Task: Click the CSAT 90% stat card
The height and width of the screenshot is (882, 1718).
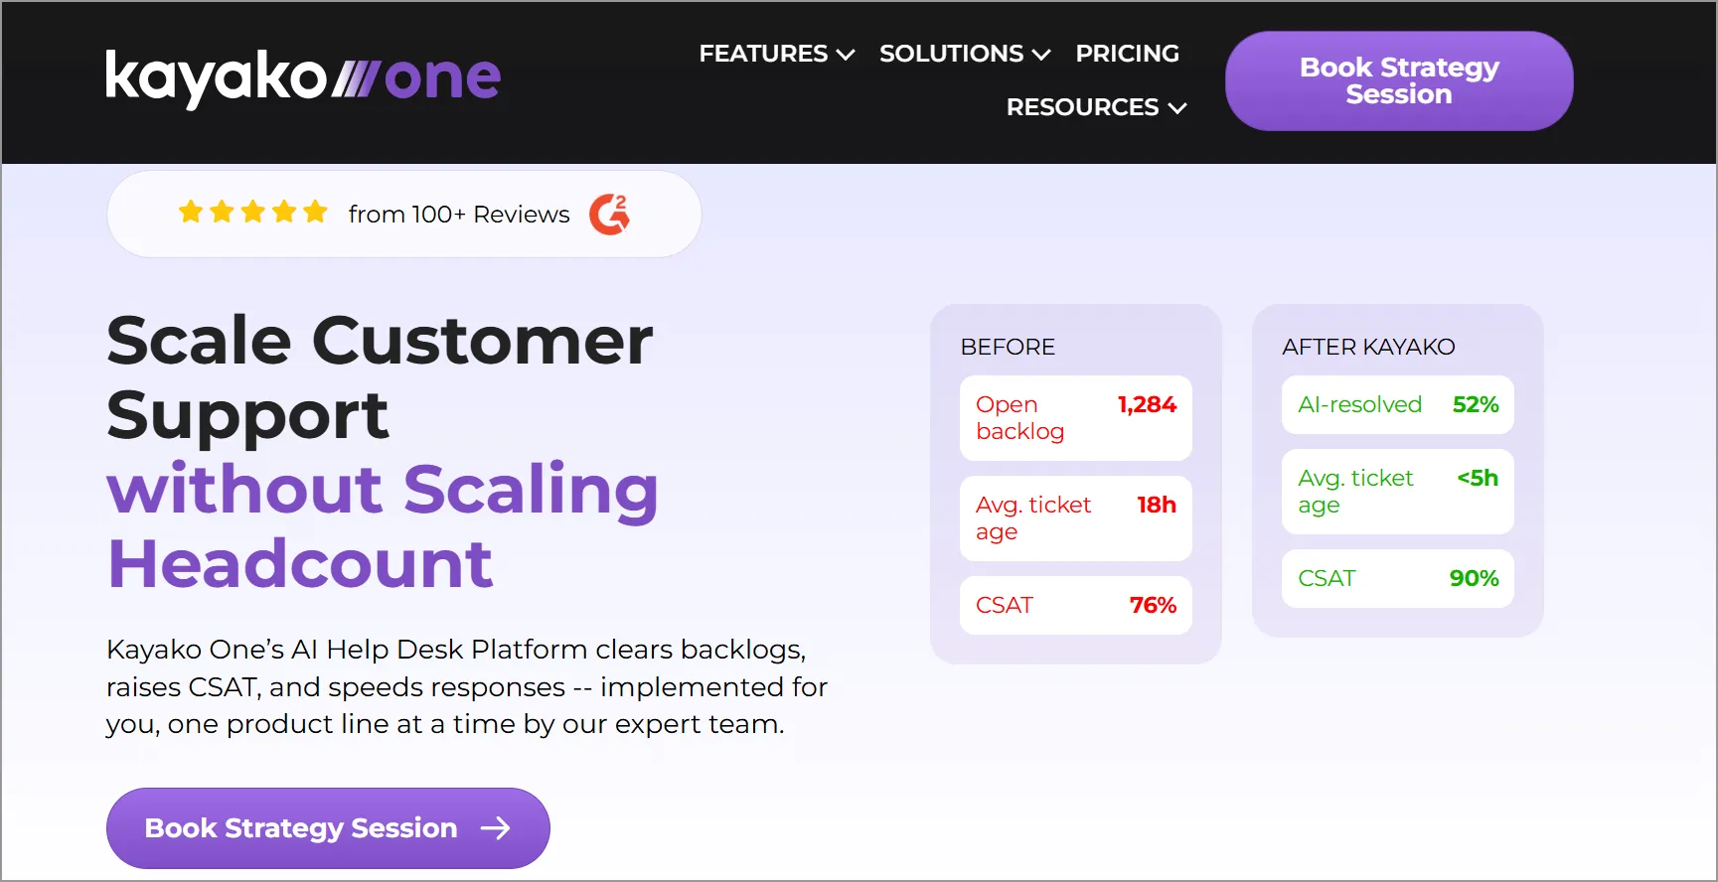Action: (1397, 578)
